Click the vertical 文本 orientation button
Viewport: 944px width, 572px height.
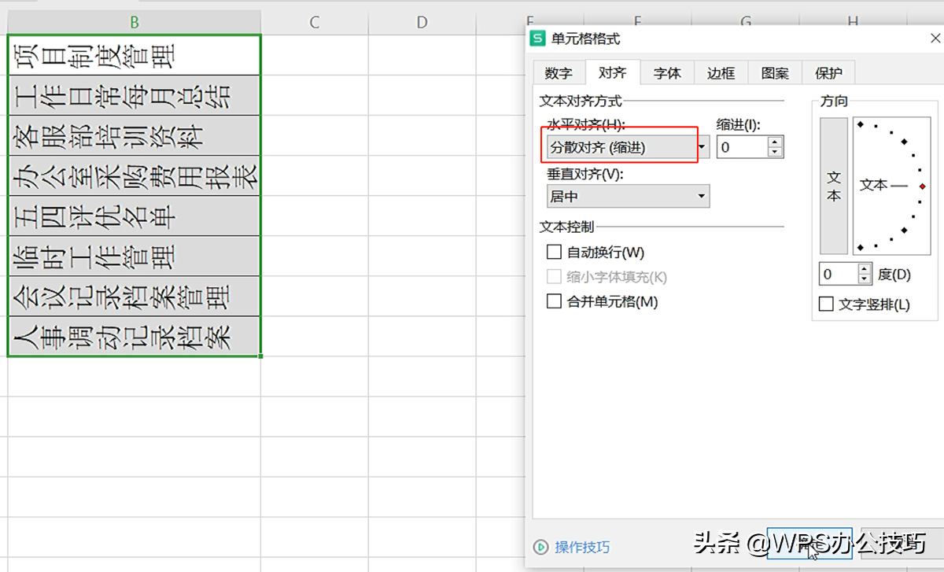tap(834, 186)
